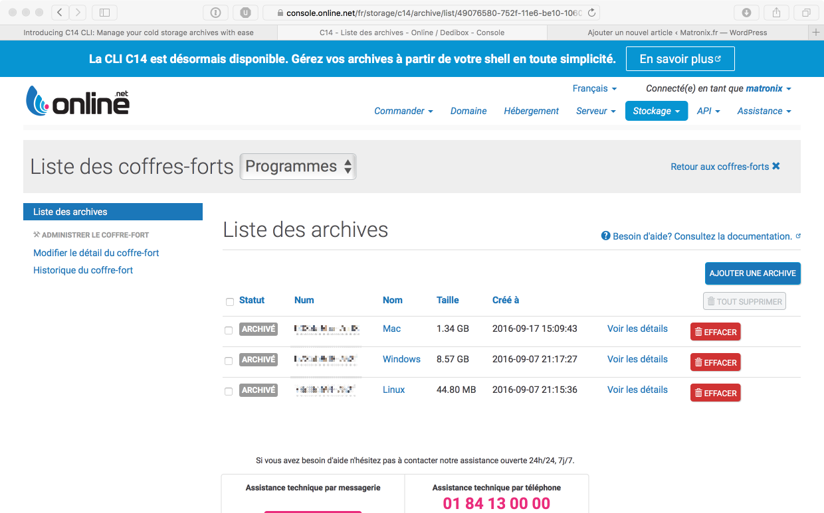The width and height of the screenshot is (824, 513).
Task: Select the C14 Liste des archives tab
Action: [x=411, y=32]
